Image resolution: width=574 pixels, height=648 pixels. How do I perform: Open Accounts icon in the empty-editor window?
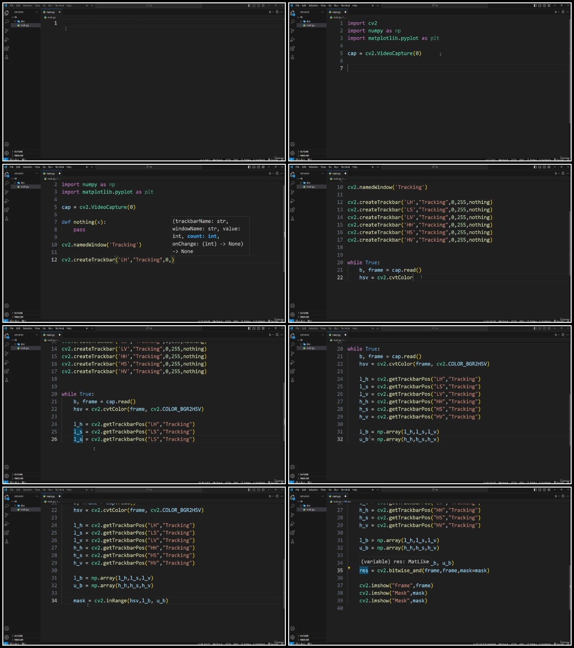(7, 144)
